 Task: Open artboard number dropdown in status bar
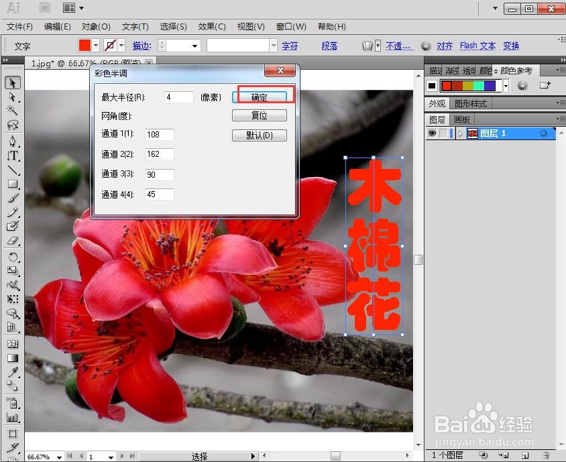coord(111,457)
